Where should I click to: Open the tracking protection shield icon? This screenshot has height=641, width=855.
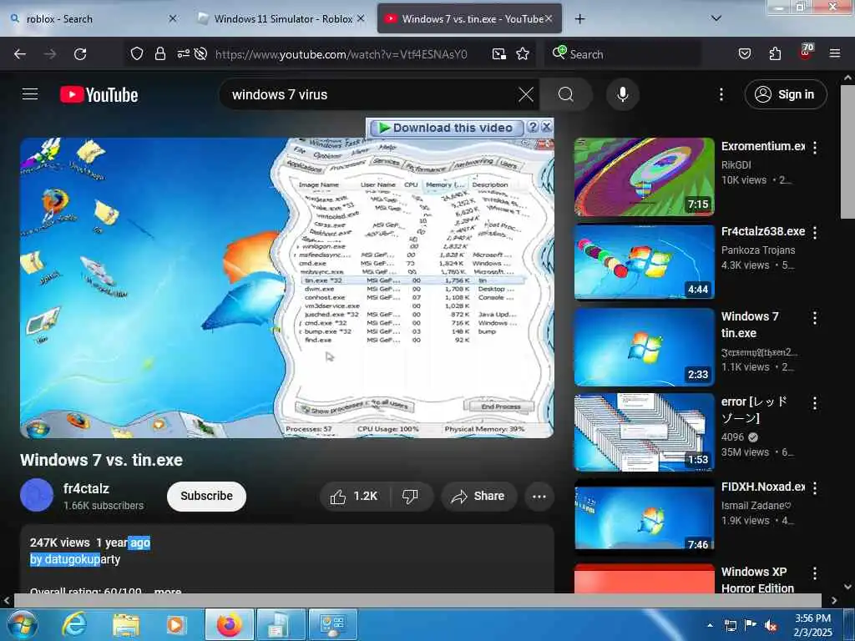click(137, 54)
